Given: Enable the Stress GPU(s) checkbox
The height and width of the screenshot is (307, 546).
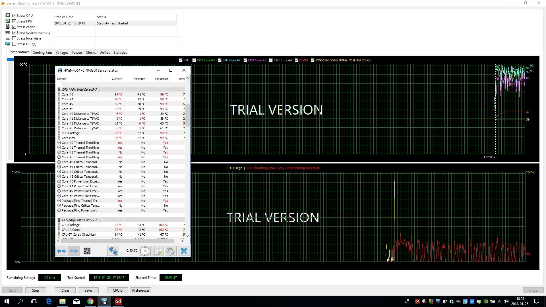Looking at the screenshot, I should [14, 44].
